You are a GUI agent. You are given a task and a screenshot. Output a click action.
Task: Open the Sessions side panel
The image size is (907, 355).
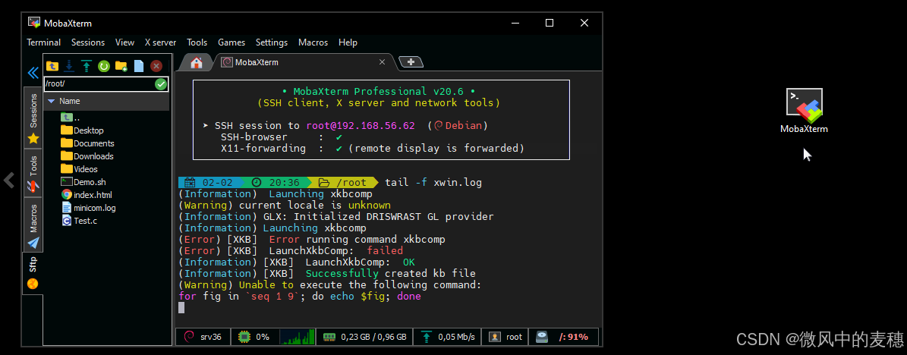click(x=33, y=118)
